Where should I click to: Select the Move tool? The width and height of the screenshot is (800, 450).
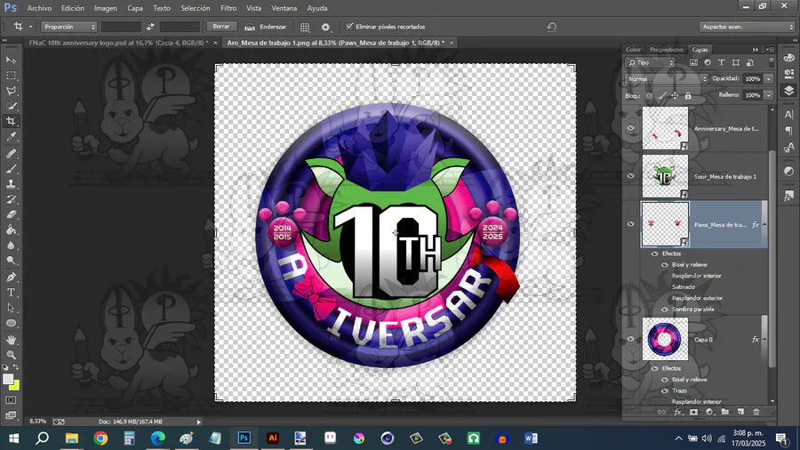click(11, 60)
